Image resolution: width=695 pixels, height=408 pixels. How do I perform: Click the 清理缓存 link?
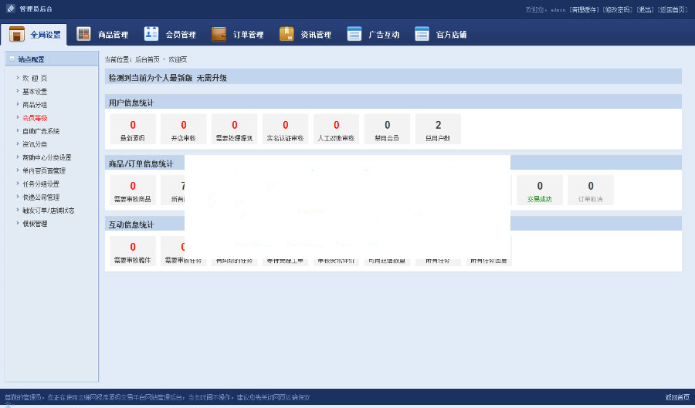pyautogui.click(x=585, y=9)
